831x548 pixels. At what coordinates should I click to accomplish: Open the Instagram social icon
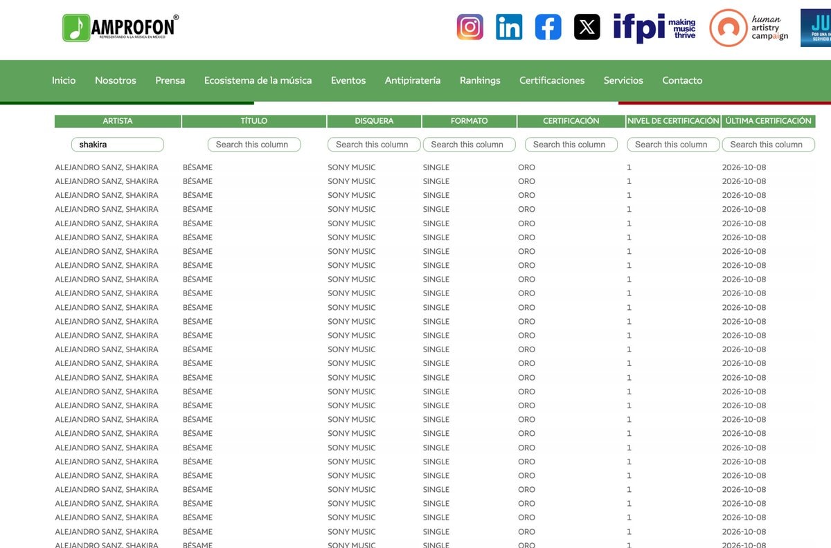[x=470, y=27]
